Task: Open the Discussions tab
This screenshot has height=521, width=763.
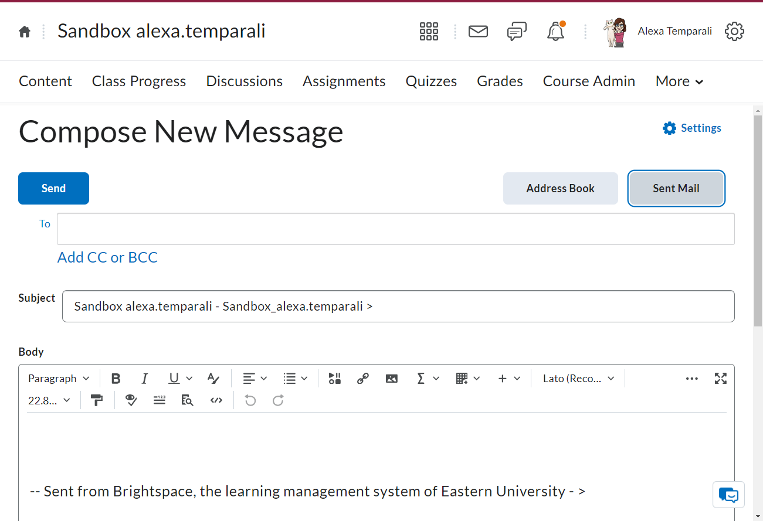Action: tap(245, 81)
